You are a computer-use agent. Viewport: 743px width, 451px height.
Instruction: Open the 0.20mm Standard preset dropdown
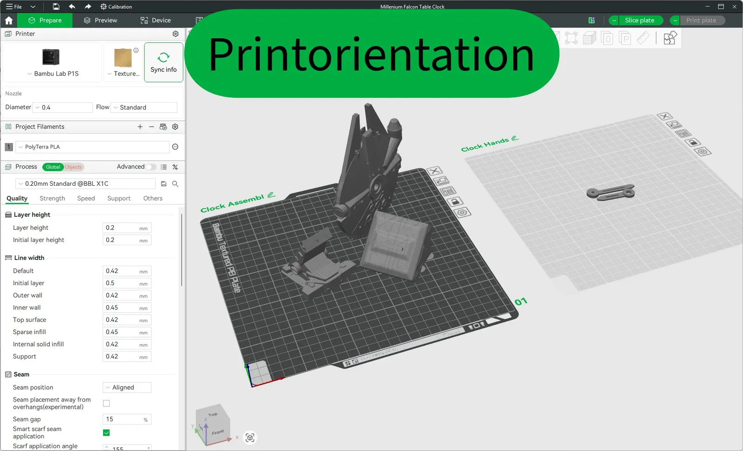[x=85, y=184]
